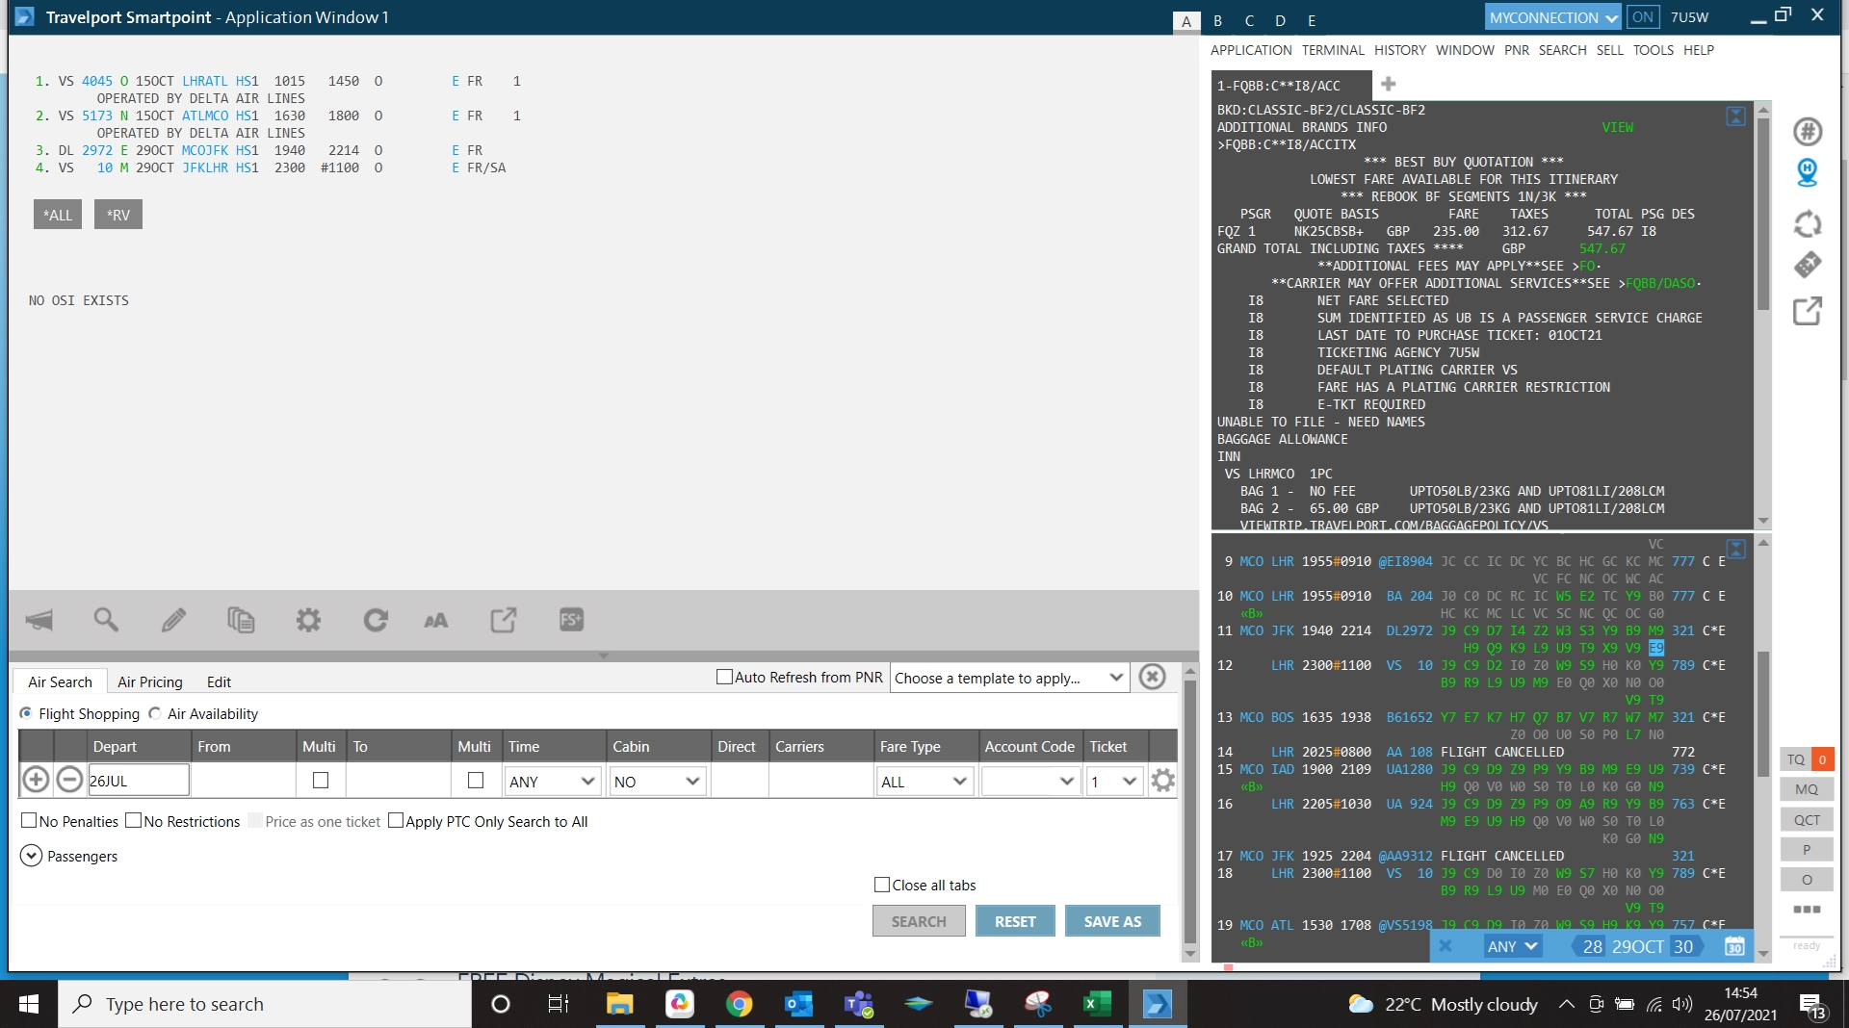Open Google Chrome from taskbar

coord(739,1004)
